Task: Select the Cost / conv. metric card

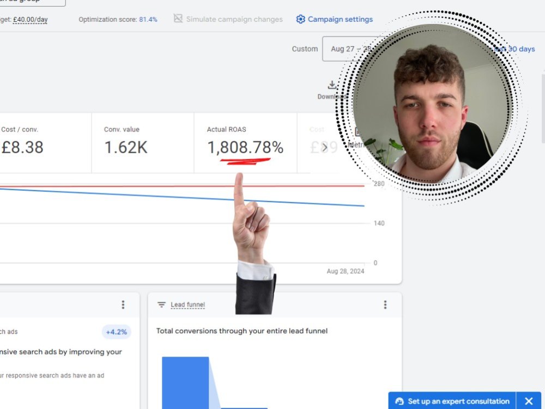Action: click(45, 142)
